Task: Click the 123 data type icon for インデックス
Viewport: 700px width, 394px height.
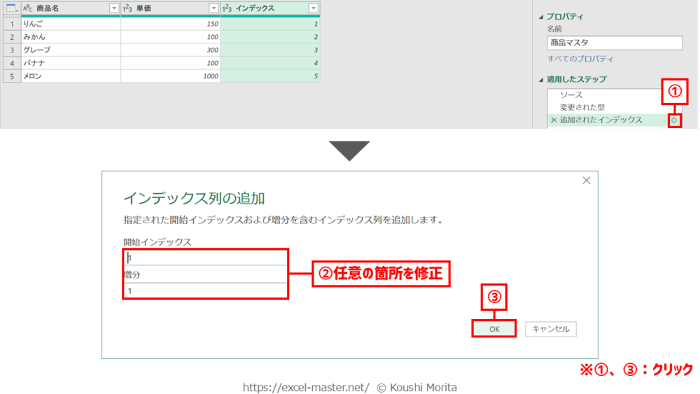Action: [227, 8]
